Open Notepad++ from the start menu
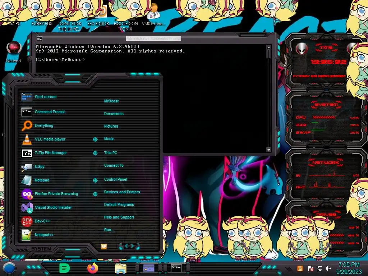 tap(37, 235)
